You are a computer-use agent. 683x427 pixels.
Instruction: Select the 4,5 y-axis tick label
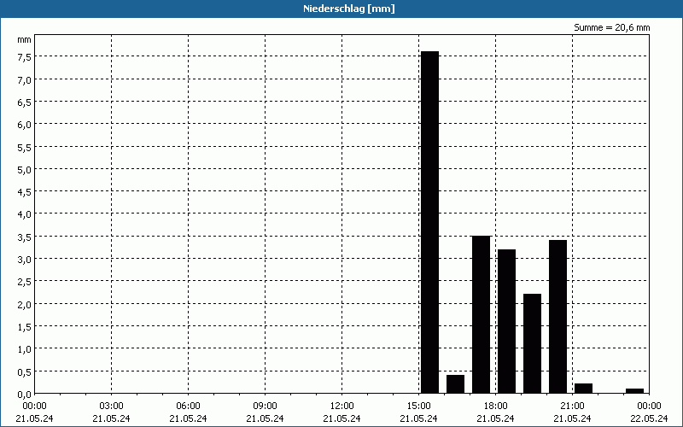click(x=24, y=193)
